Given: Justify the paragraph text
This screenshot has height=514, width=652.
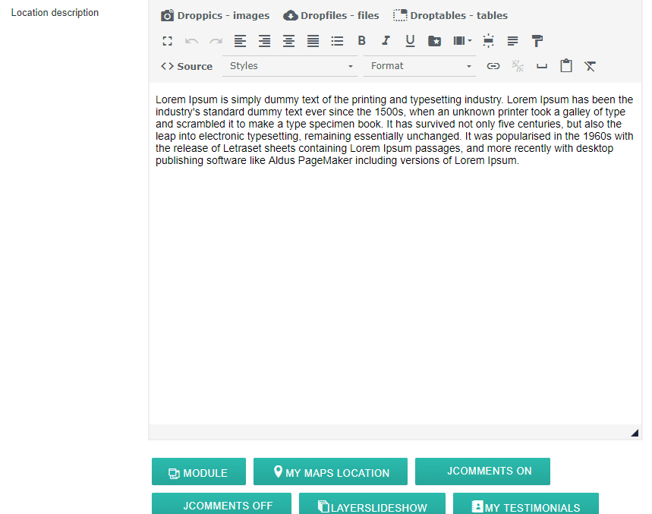Looking at the screenshot, I should click(313, 41).
